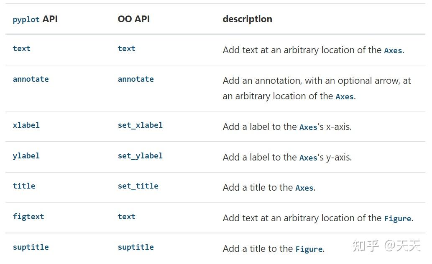Follow the "set_ylabel" method link
This screenshot has height=264, width=432.
click(140, 155)
